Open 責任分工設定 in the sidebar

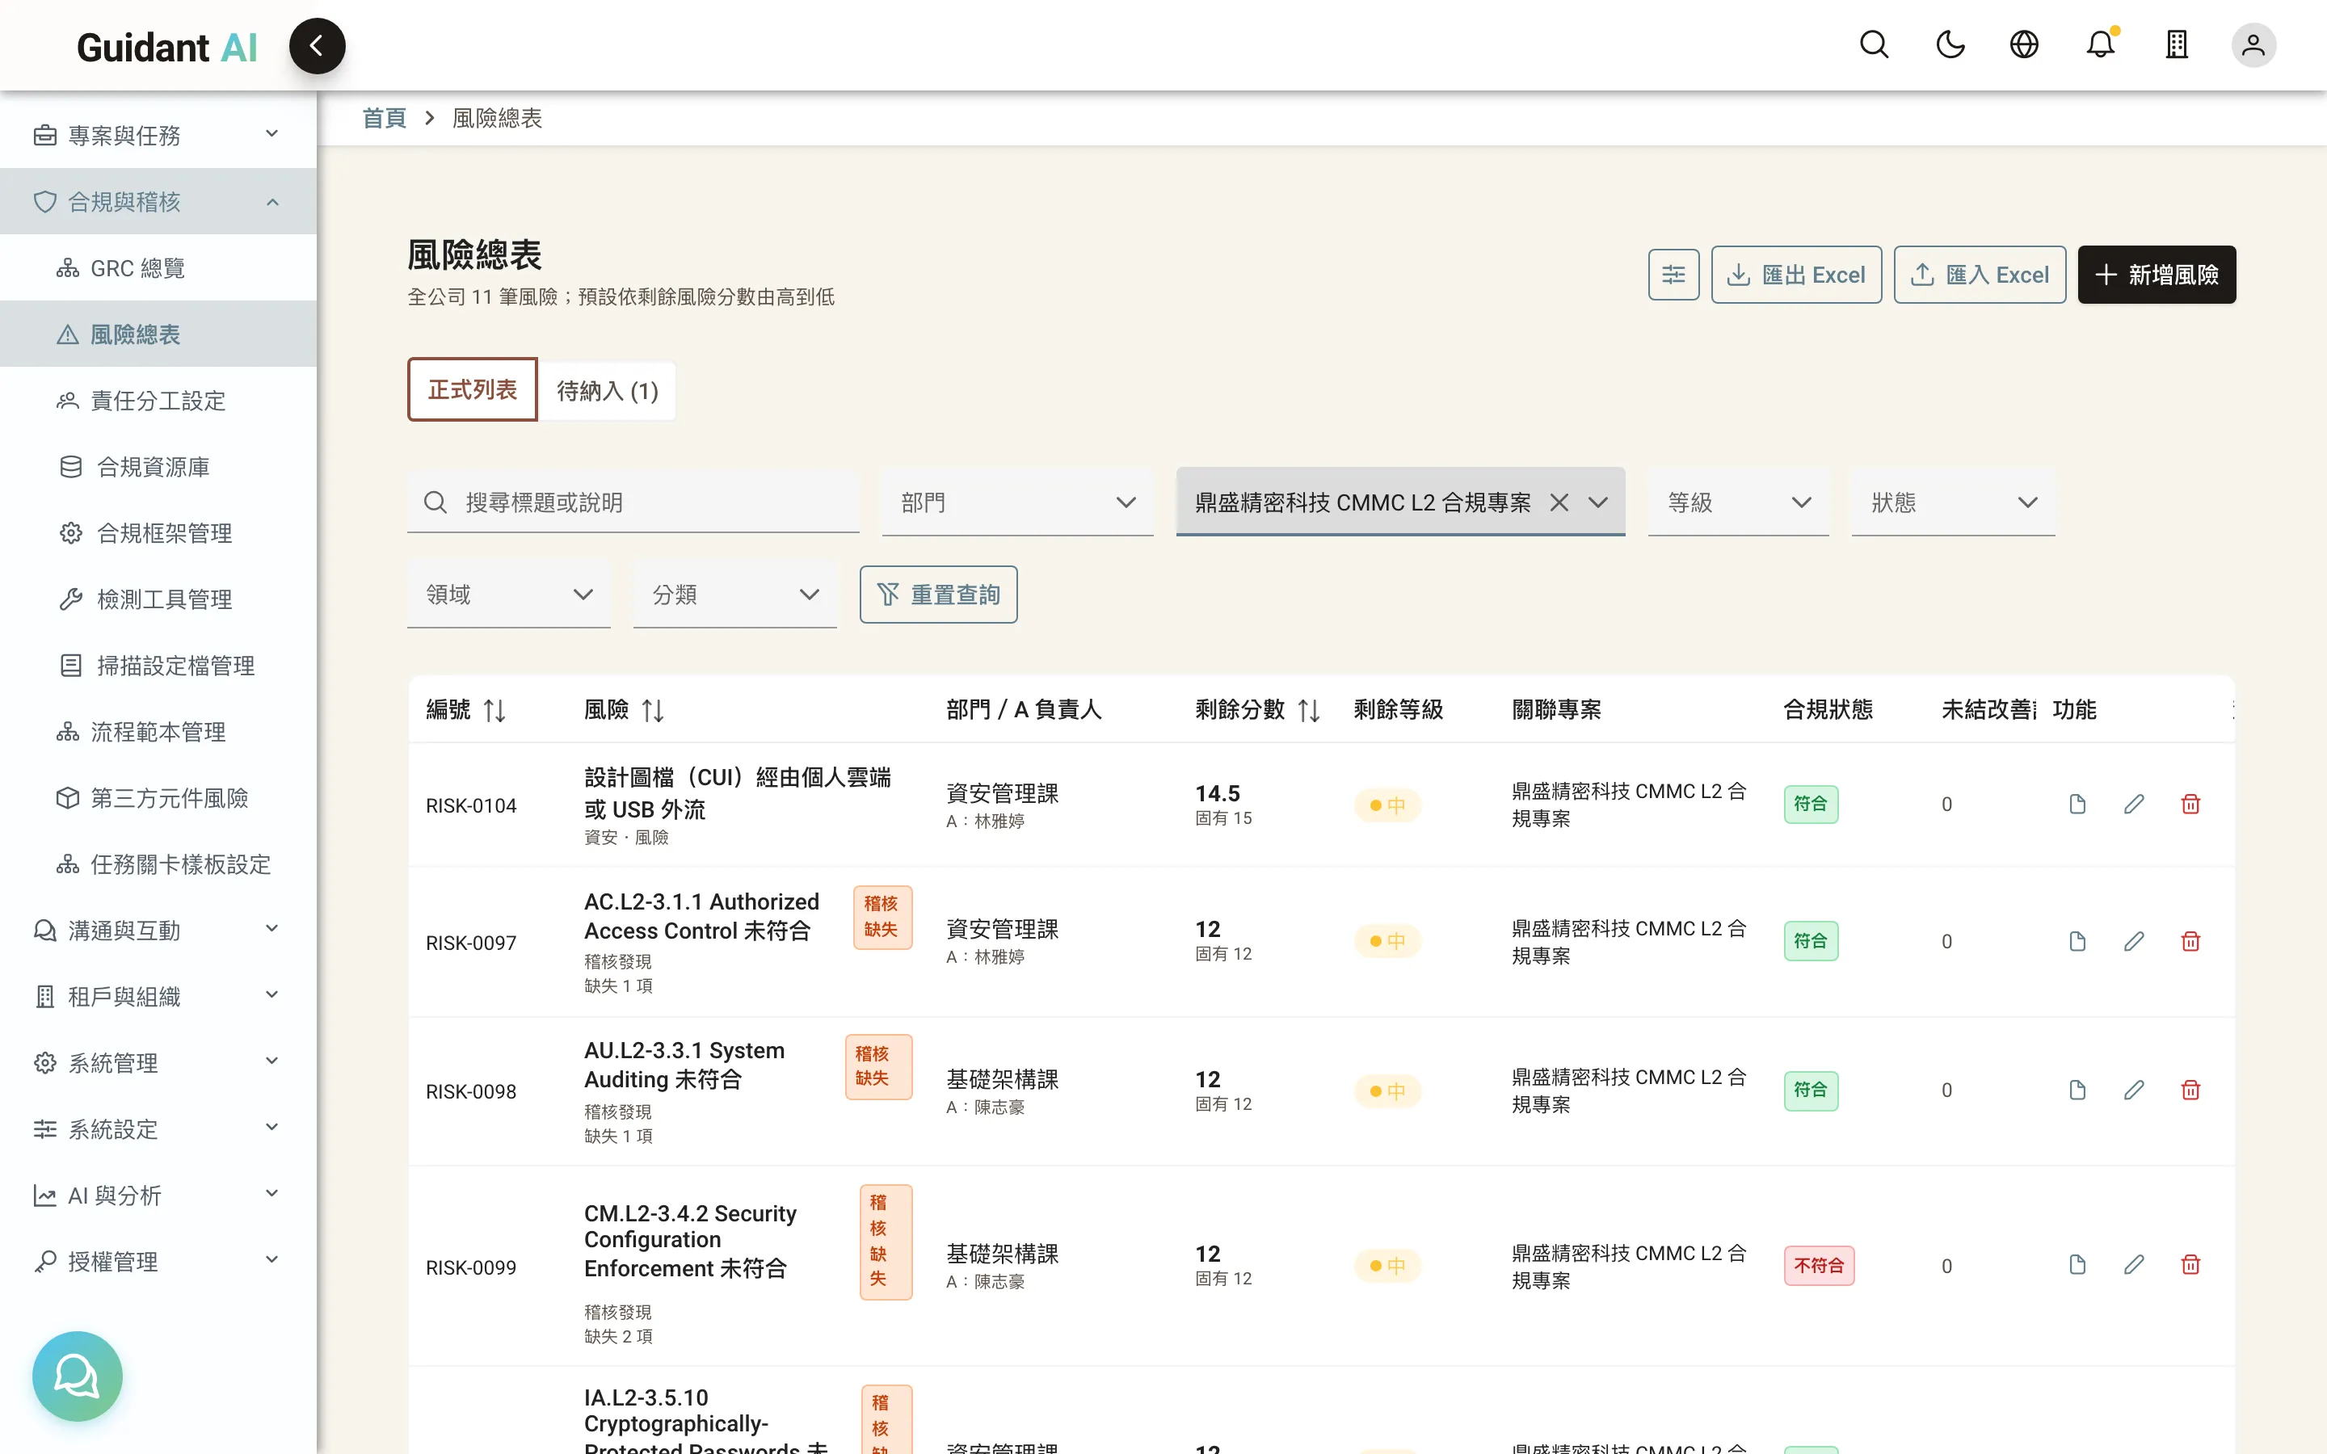[158, 400]
